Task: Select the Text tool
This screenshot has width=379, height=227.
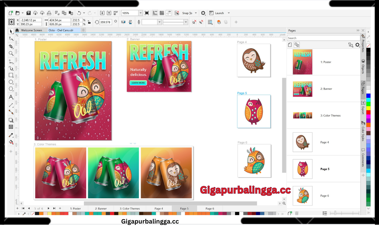Action: point(11,97)
